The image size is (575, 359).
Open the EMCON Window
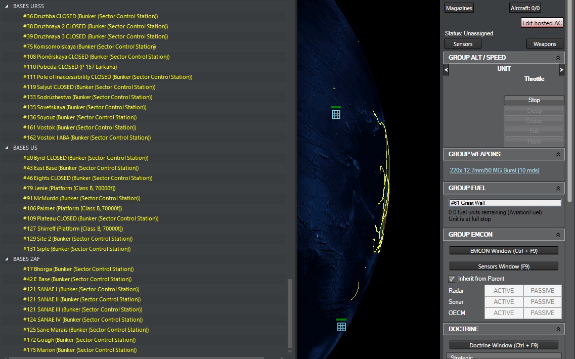click(504, 250)
